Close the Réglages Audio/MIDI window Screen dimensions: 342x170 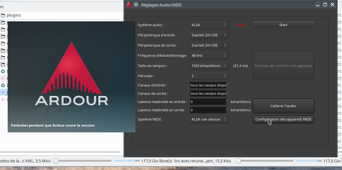pyautogui.click(x=332, y=4)
